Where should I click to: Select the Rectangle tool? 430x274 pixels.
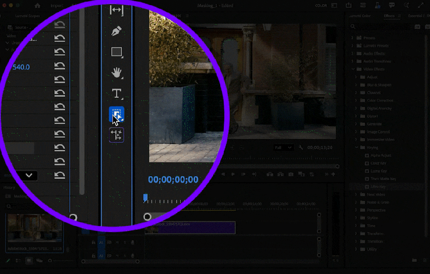[116, 52]
